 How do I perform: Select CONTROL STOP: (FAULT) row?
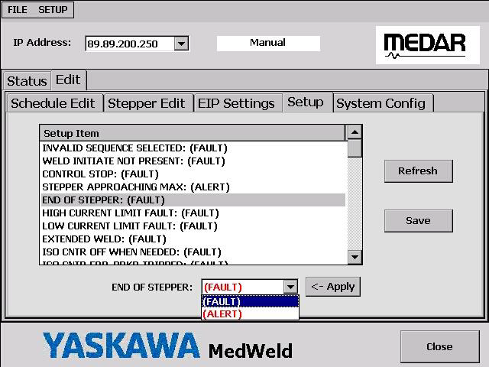point(193,174)
